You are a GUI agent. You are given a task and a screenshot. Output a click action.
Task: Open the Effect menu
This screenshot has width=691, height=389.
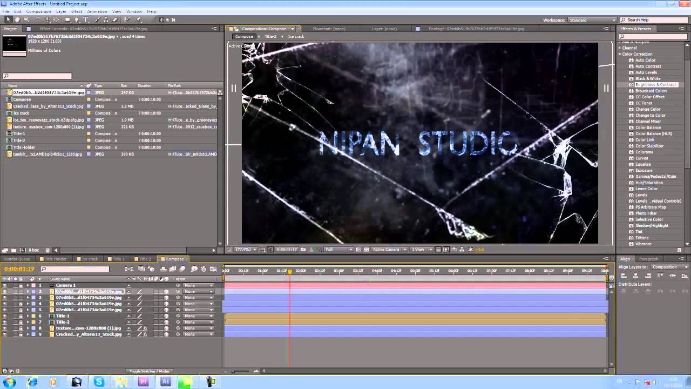point(77,11)
